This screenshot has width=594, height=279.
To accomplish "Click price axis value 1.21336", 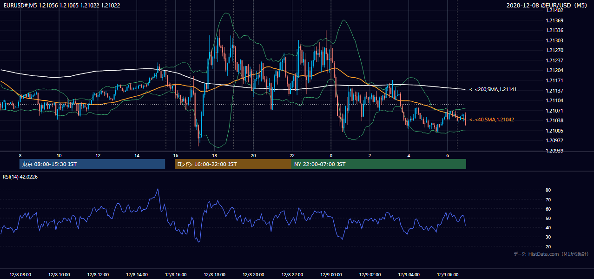I will [x=554, y=30].
